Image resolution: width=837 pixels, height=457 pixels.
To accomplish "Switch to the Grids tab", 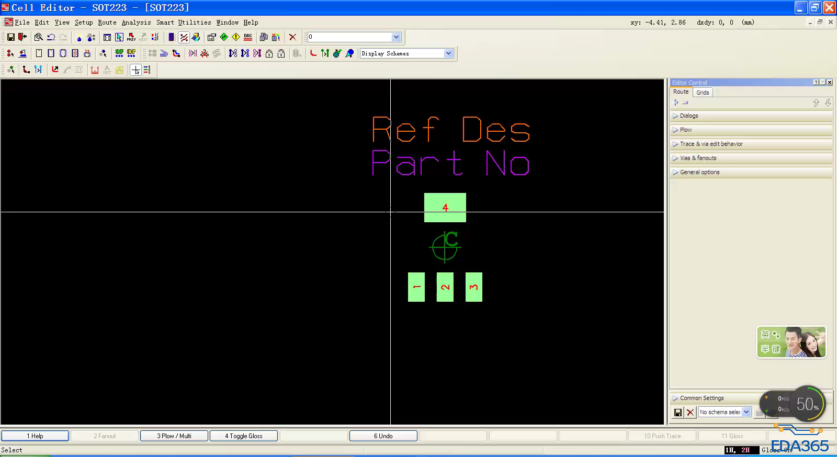I will [703, 93].
